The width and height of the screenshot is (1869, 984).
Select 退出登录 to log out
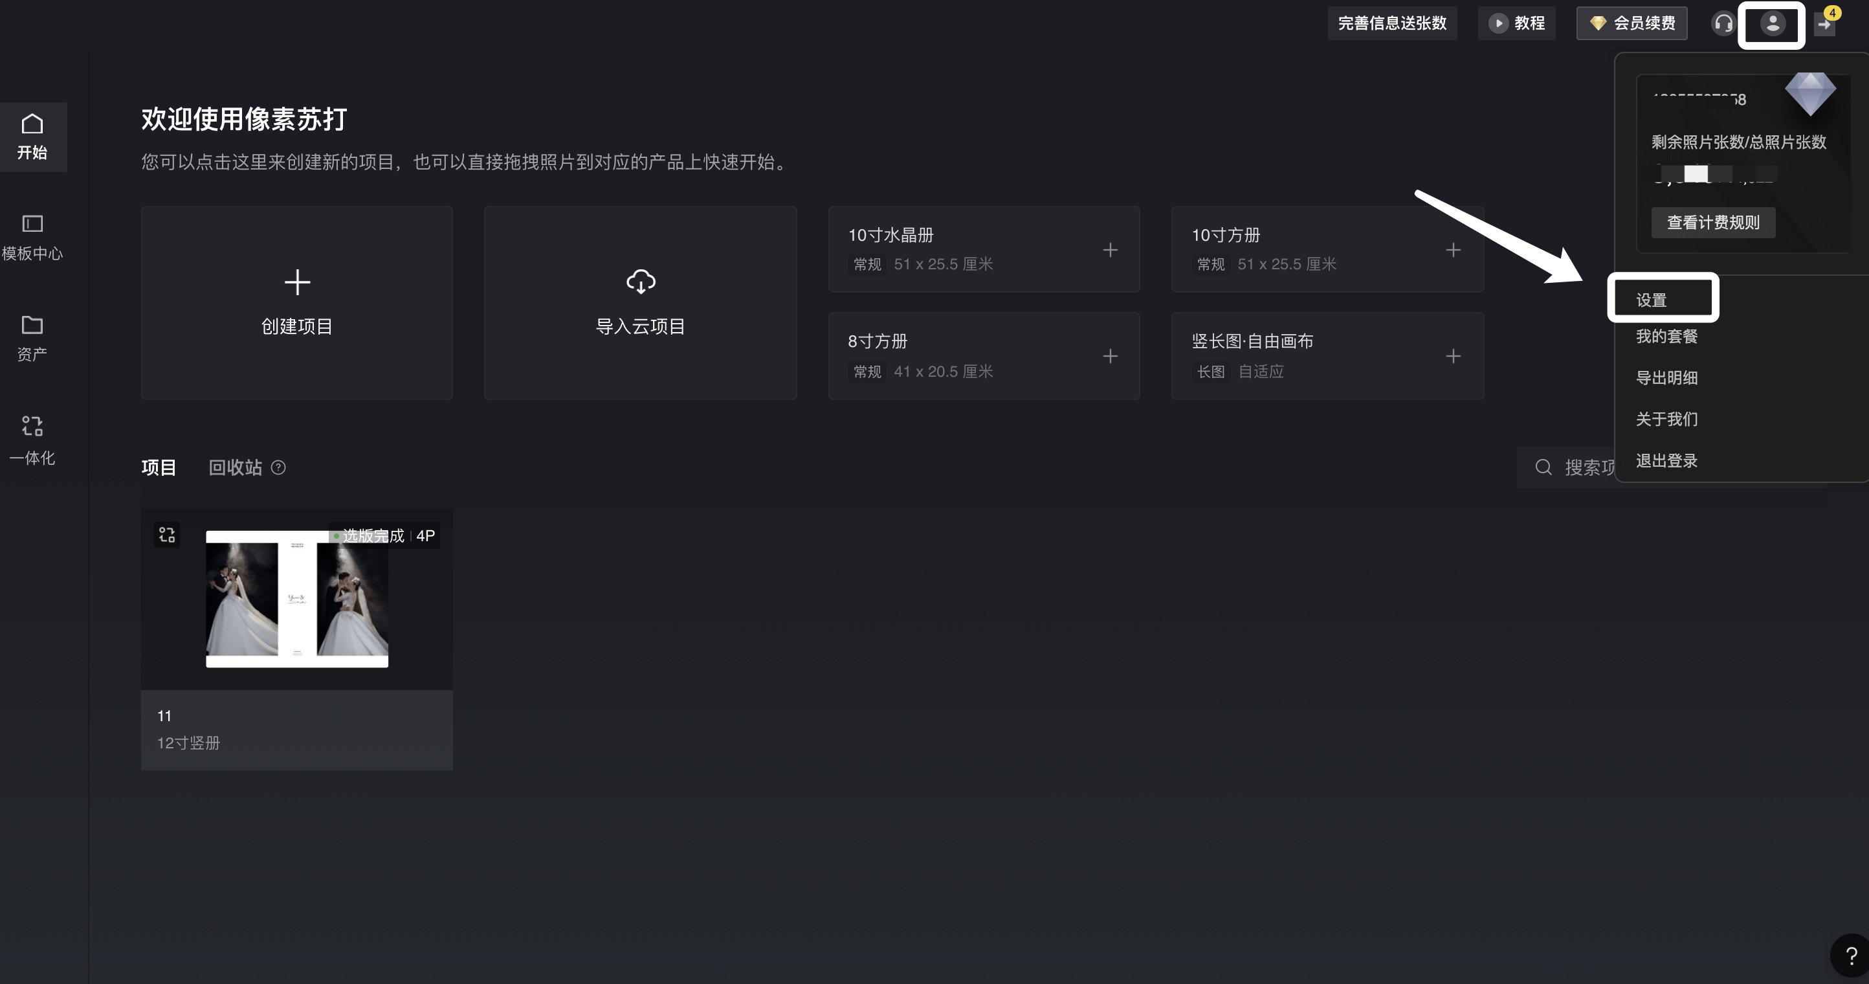[x=1666, y=460]
